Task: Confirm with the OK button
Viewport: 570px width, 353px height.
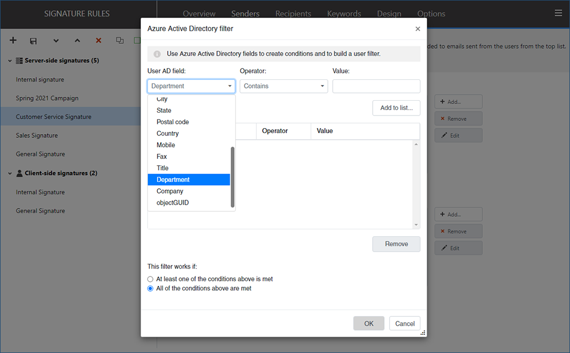Action: (x=369, y=323)
